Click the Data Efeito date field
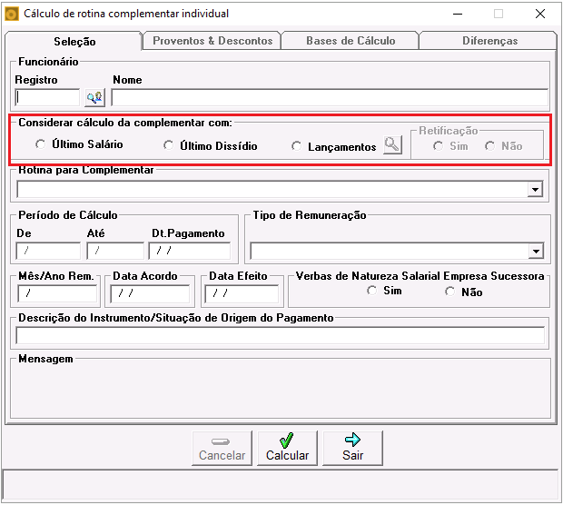This screenshot has height=505, width=563. pos(242,293)
